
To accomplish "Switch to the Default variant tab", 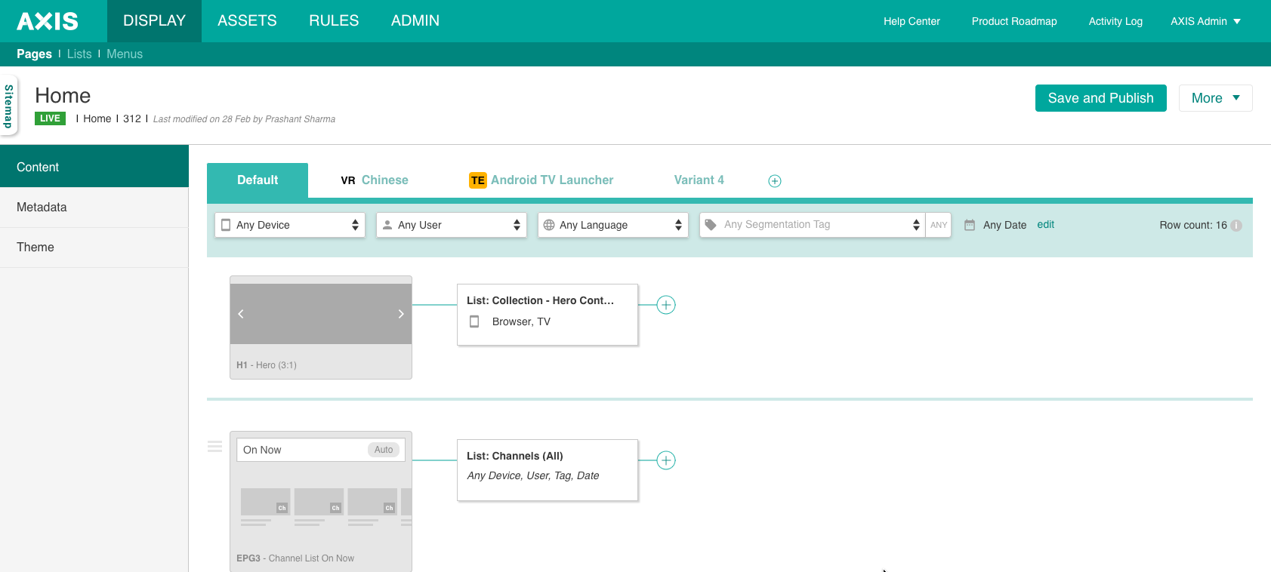I will click(x=258, y=180).
